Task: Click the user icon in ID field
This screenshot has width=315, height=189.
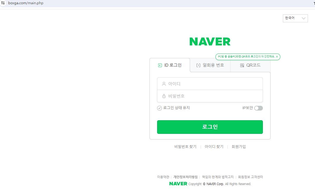Action: 164,84
